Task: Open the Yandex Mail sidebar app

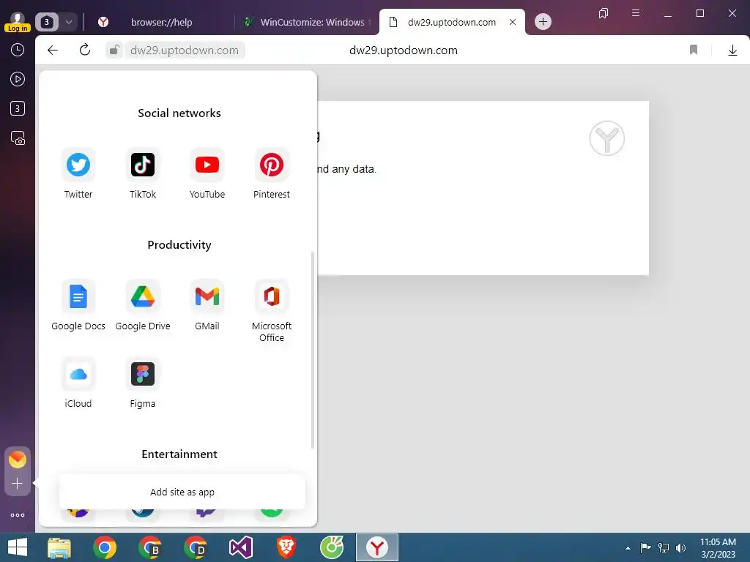Action: pos(18,460)
